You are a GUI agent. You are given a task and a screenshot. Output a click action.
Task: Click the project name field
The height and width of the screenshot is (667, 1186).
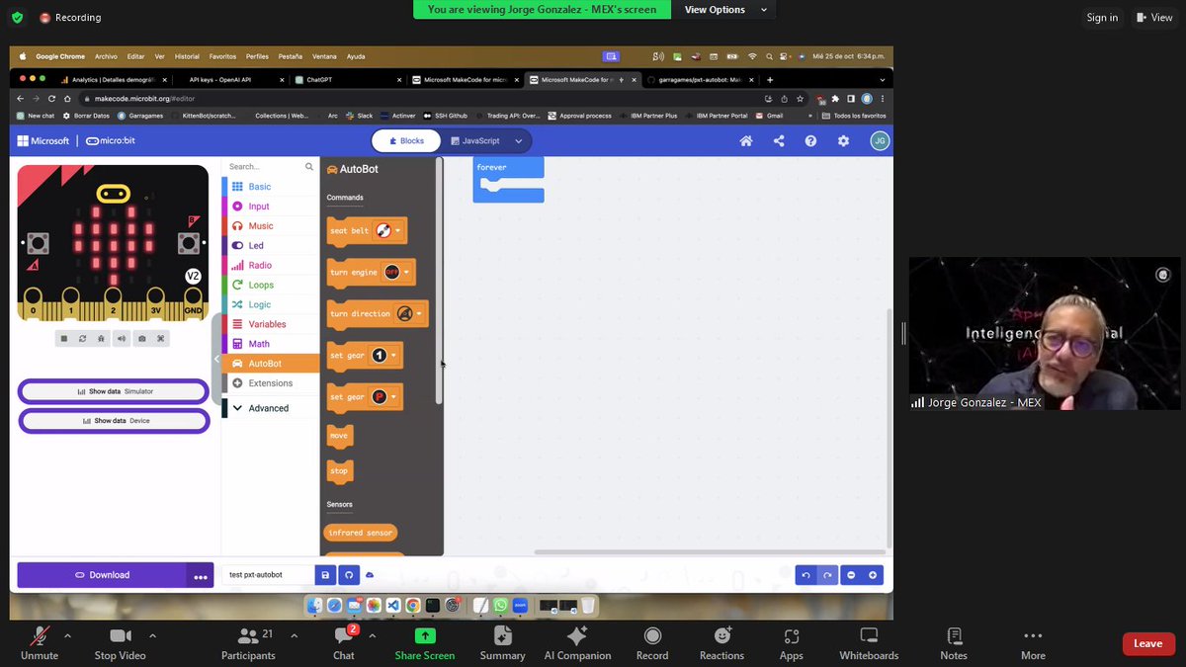[x=268, y=575]
